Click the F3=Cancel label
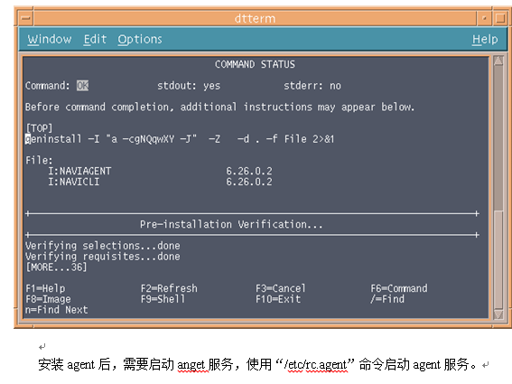Image resolution: width=512 pixels, height=384 pixels. [281, 288]
